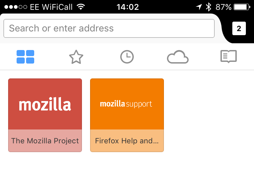Show the Bookmarks star panel

click(76, 57)
